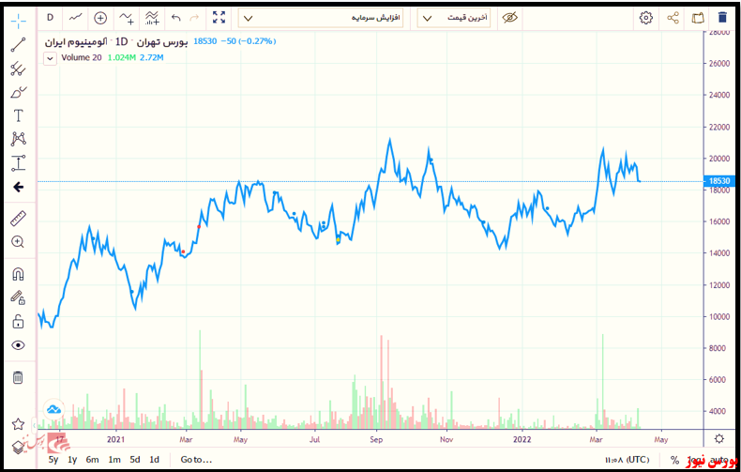The image size is (741, 472).
Task: Toggle fullscreen mode
Action: [219, 18]
